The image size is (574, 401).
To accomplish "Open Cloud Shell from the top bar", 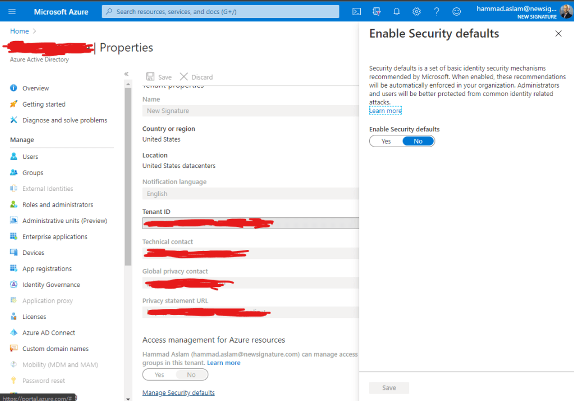I will pos(356,11).
